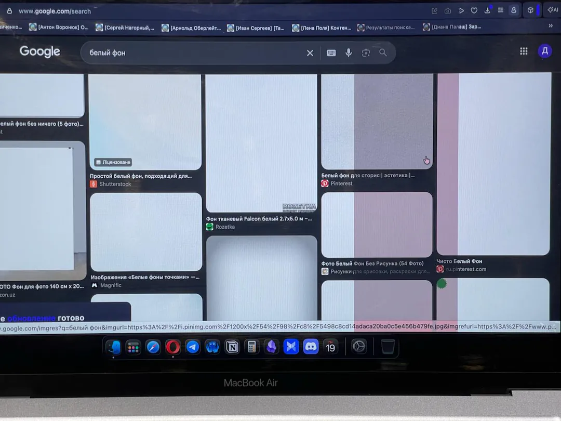The height and width of the screenshot is (421, 561).
Task: Open Discord from the Dock
Action: tap(311, 347)
